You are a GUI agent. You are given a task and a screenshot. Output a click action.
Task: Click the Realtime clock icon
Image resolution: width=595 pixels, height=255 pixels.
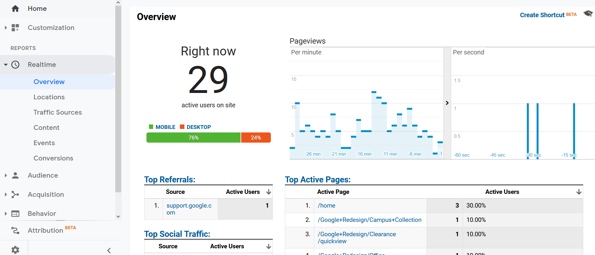(15, 65)
